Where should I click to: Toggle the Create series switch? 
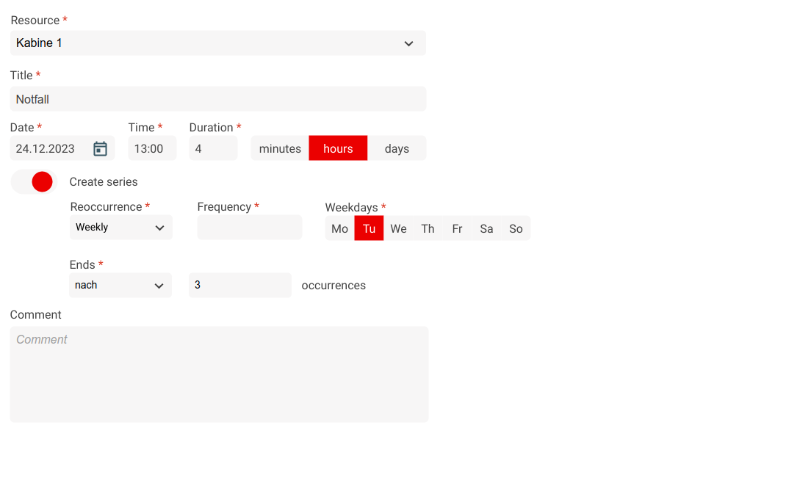pyautogui.click(x=34, y=182)
